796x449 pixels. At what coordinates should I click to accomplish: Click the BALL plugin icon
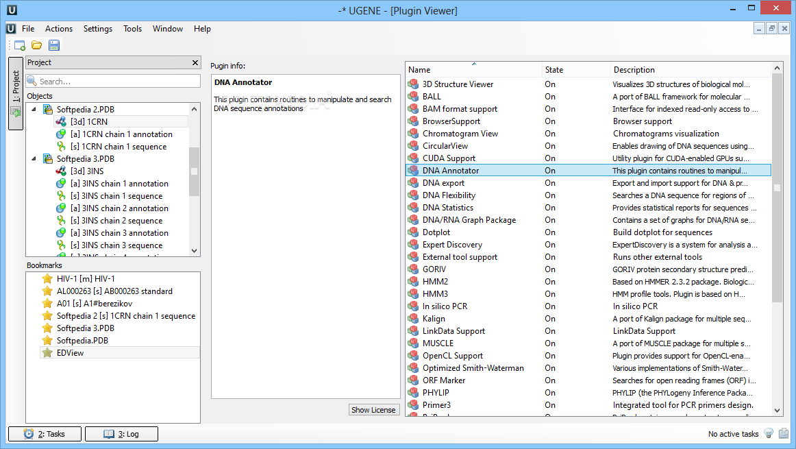414,97
